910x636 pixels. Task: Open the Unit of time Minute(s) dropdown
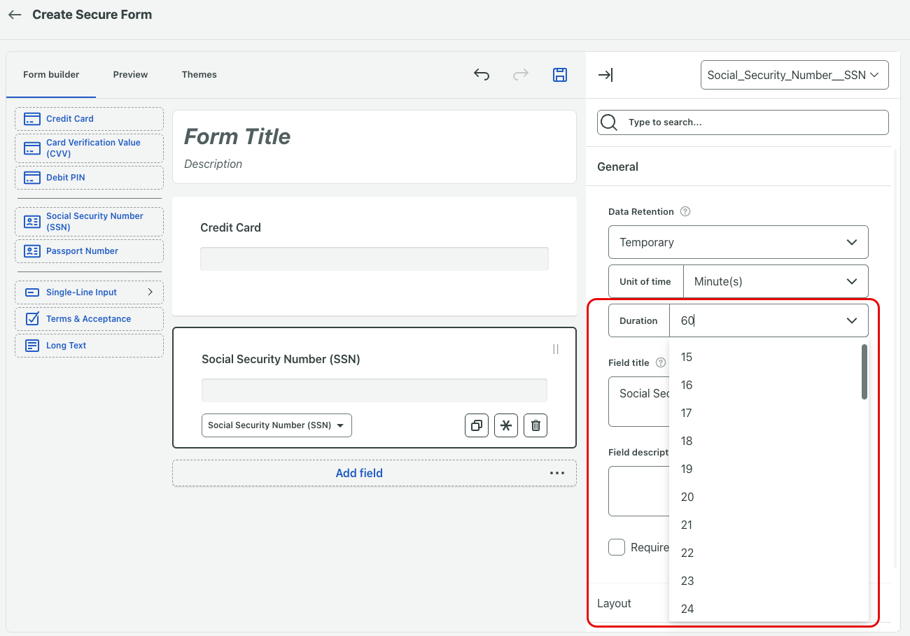pos(775,281)
